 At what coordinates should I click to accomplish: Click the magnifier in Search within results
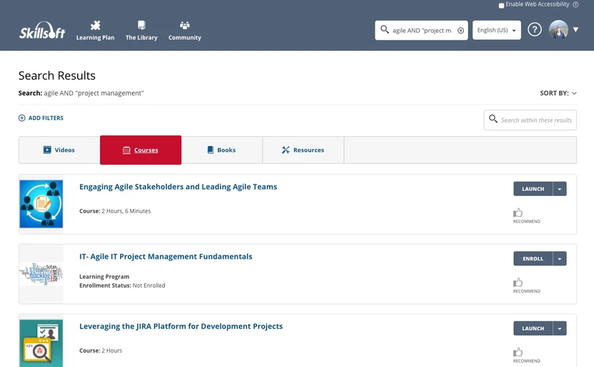[x=493, y=119]
